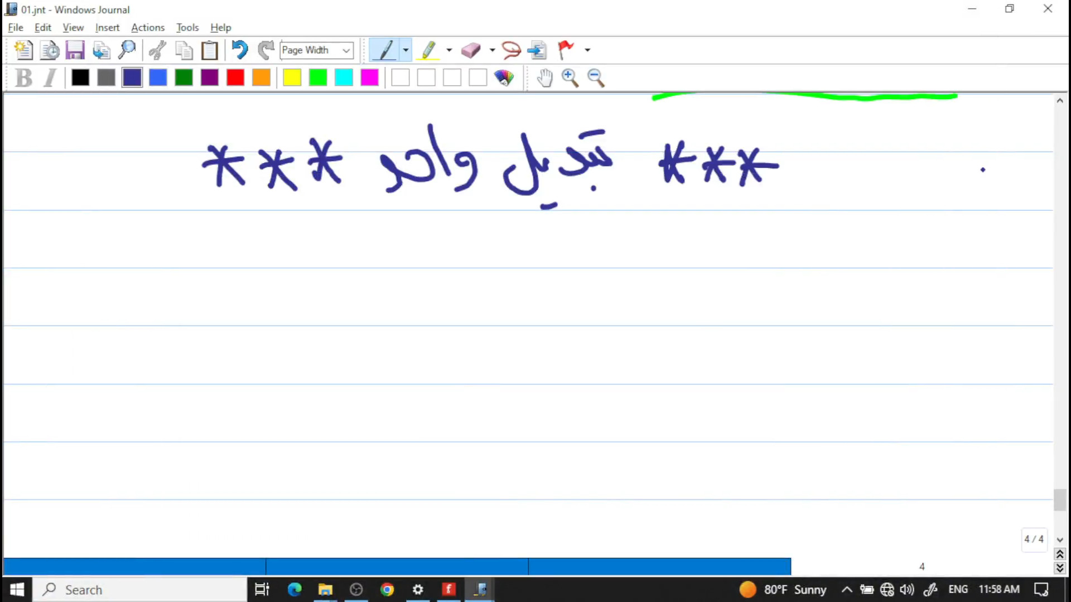Open the Eraser size dropdown arrow
The width and height of the screenshot is (1071, 602).
pos(492,50)
